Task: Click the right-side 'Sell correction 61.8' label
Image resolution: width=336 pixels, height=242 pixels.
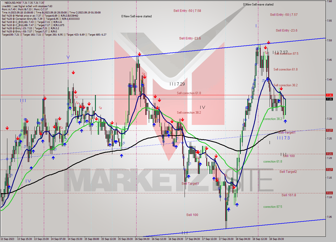Action: 286,69
